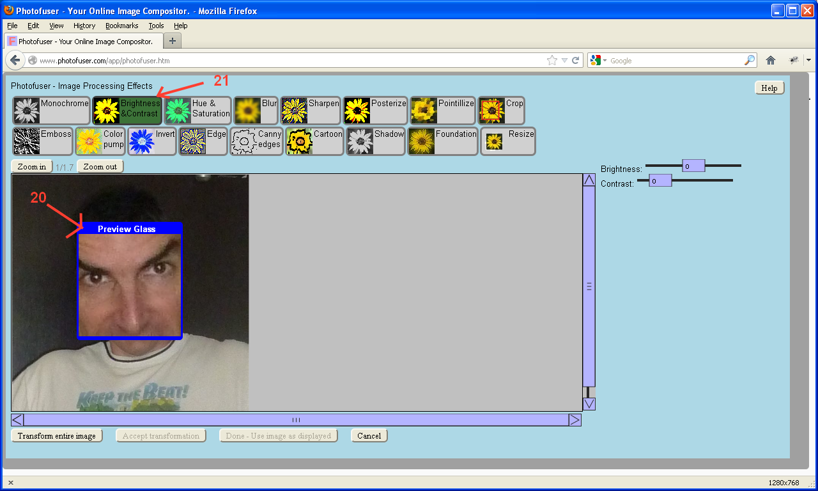Open the History menu
This screenshot has height=491, width=818.
coord(84,26)
